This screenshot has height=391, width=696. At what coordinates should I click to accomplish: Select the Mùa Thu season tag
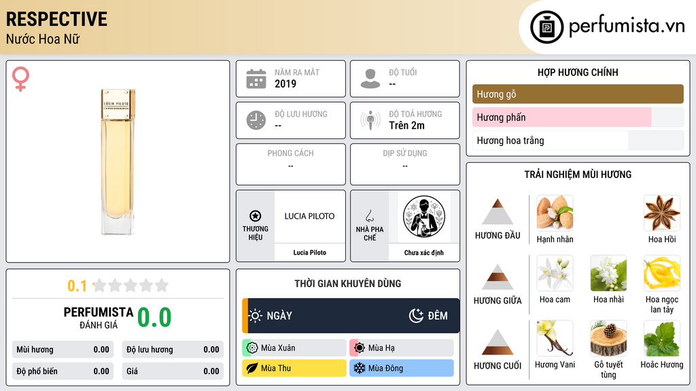[294, 368]
